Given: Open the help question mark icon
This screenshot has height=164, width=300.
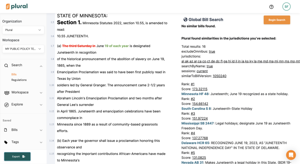Looking at the screenshot, I should pos(271,7).
